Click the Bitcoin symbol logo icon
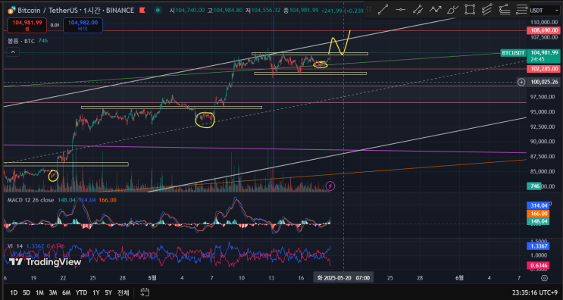Image resolution: width=563 pixels, height=300 pixels. pyautogui.click(x=11, y=10)
